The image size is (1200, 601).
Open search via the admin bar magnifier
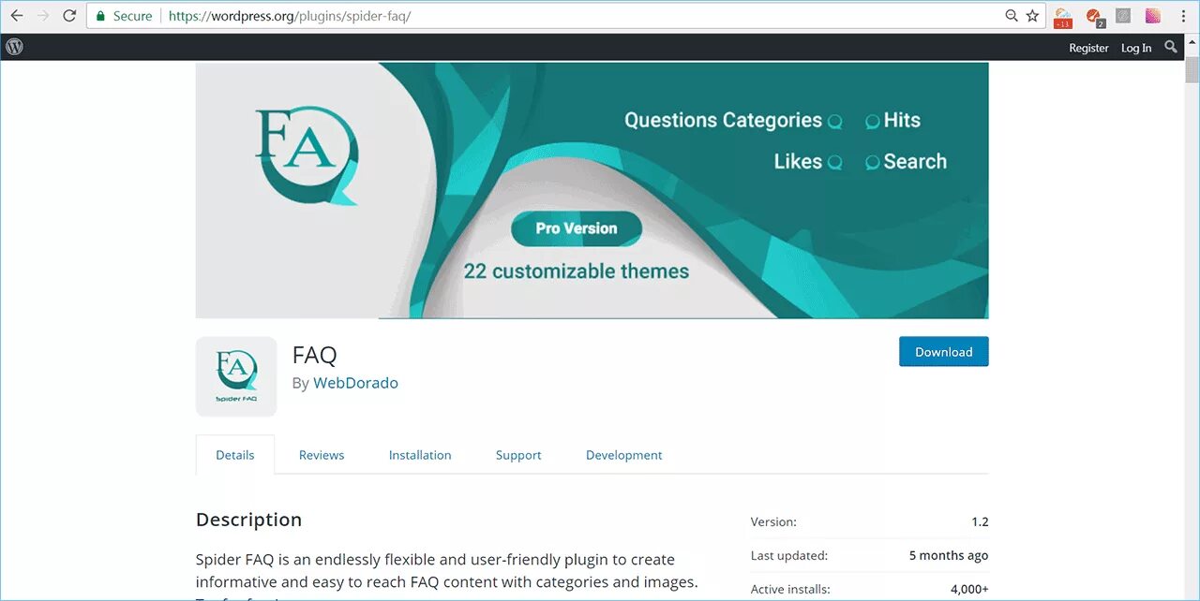tap(1171, 47)
